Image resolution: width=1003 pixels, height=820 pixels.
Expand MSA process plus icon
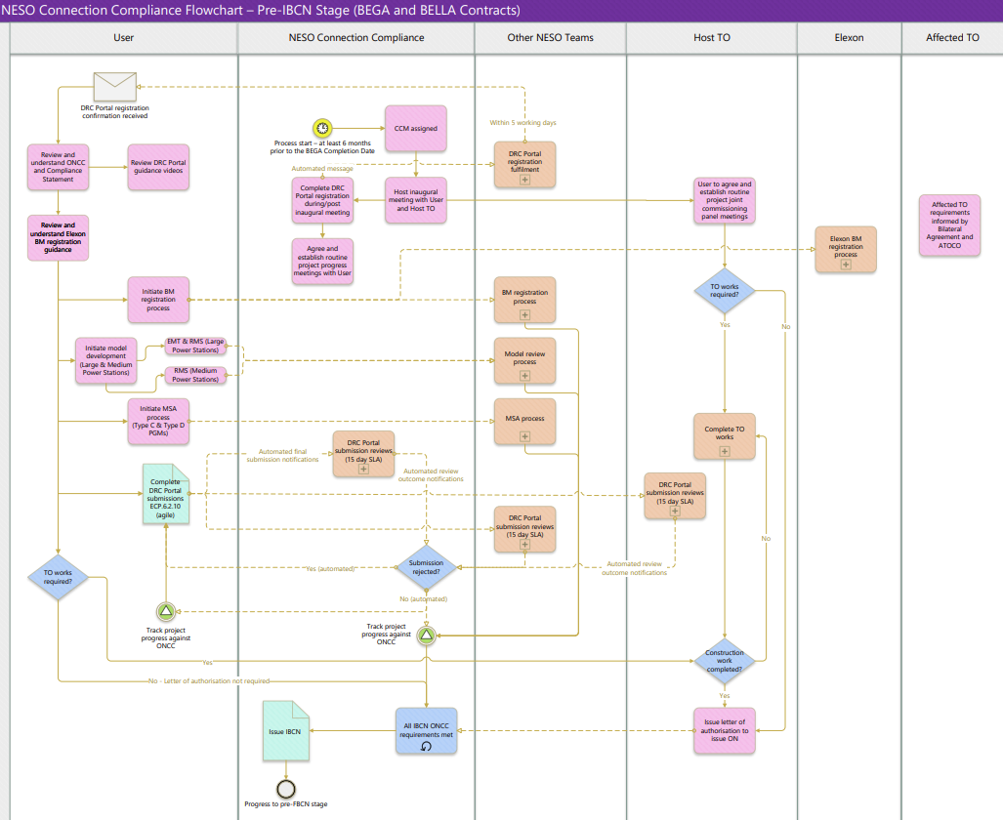[524, 436]
